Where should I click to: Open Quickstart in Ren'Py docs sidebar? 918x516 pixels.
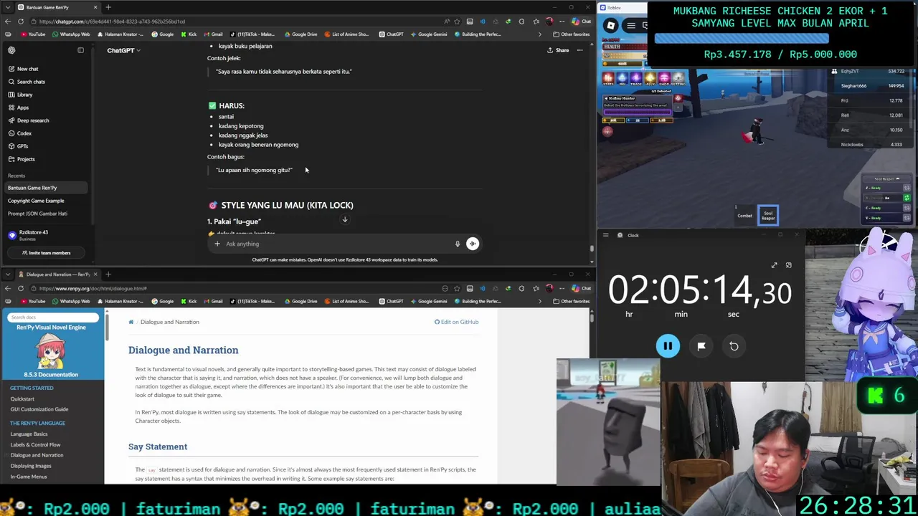pyautogui.click(x=22, y=398)
